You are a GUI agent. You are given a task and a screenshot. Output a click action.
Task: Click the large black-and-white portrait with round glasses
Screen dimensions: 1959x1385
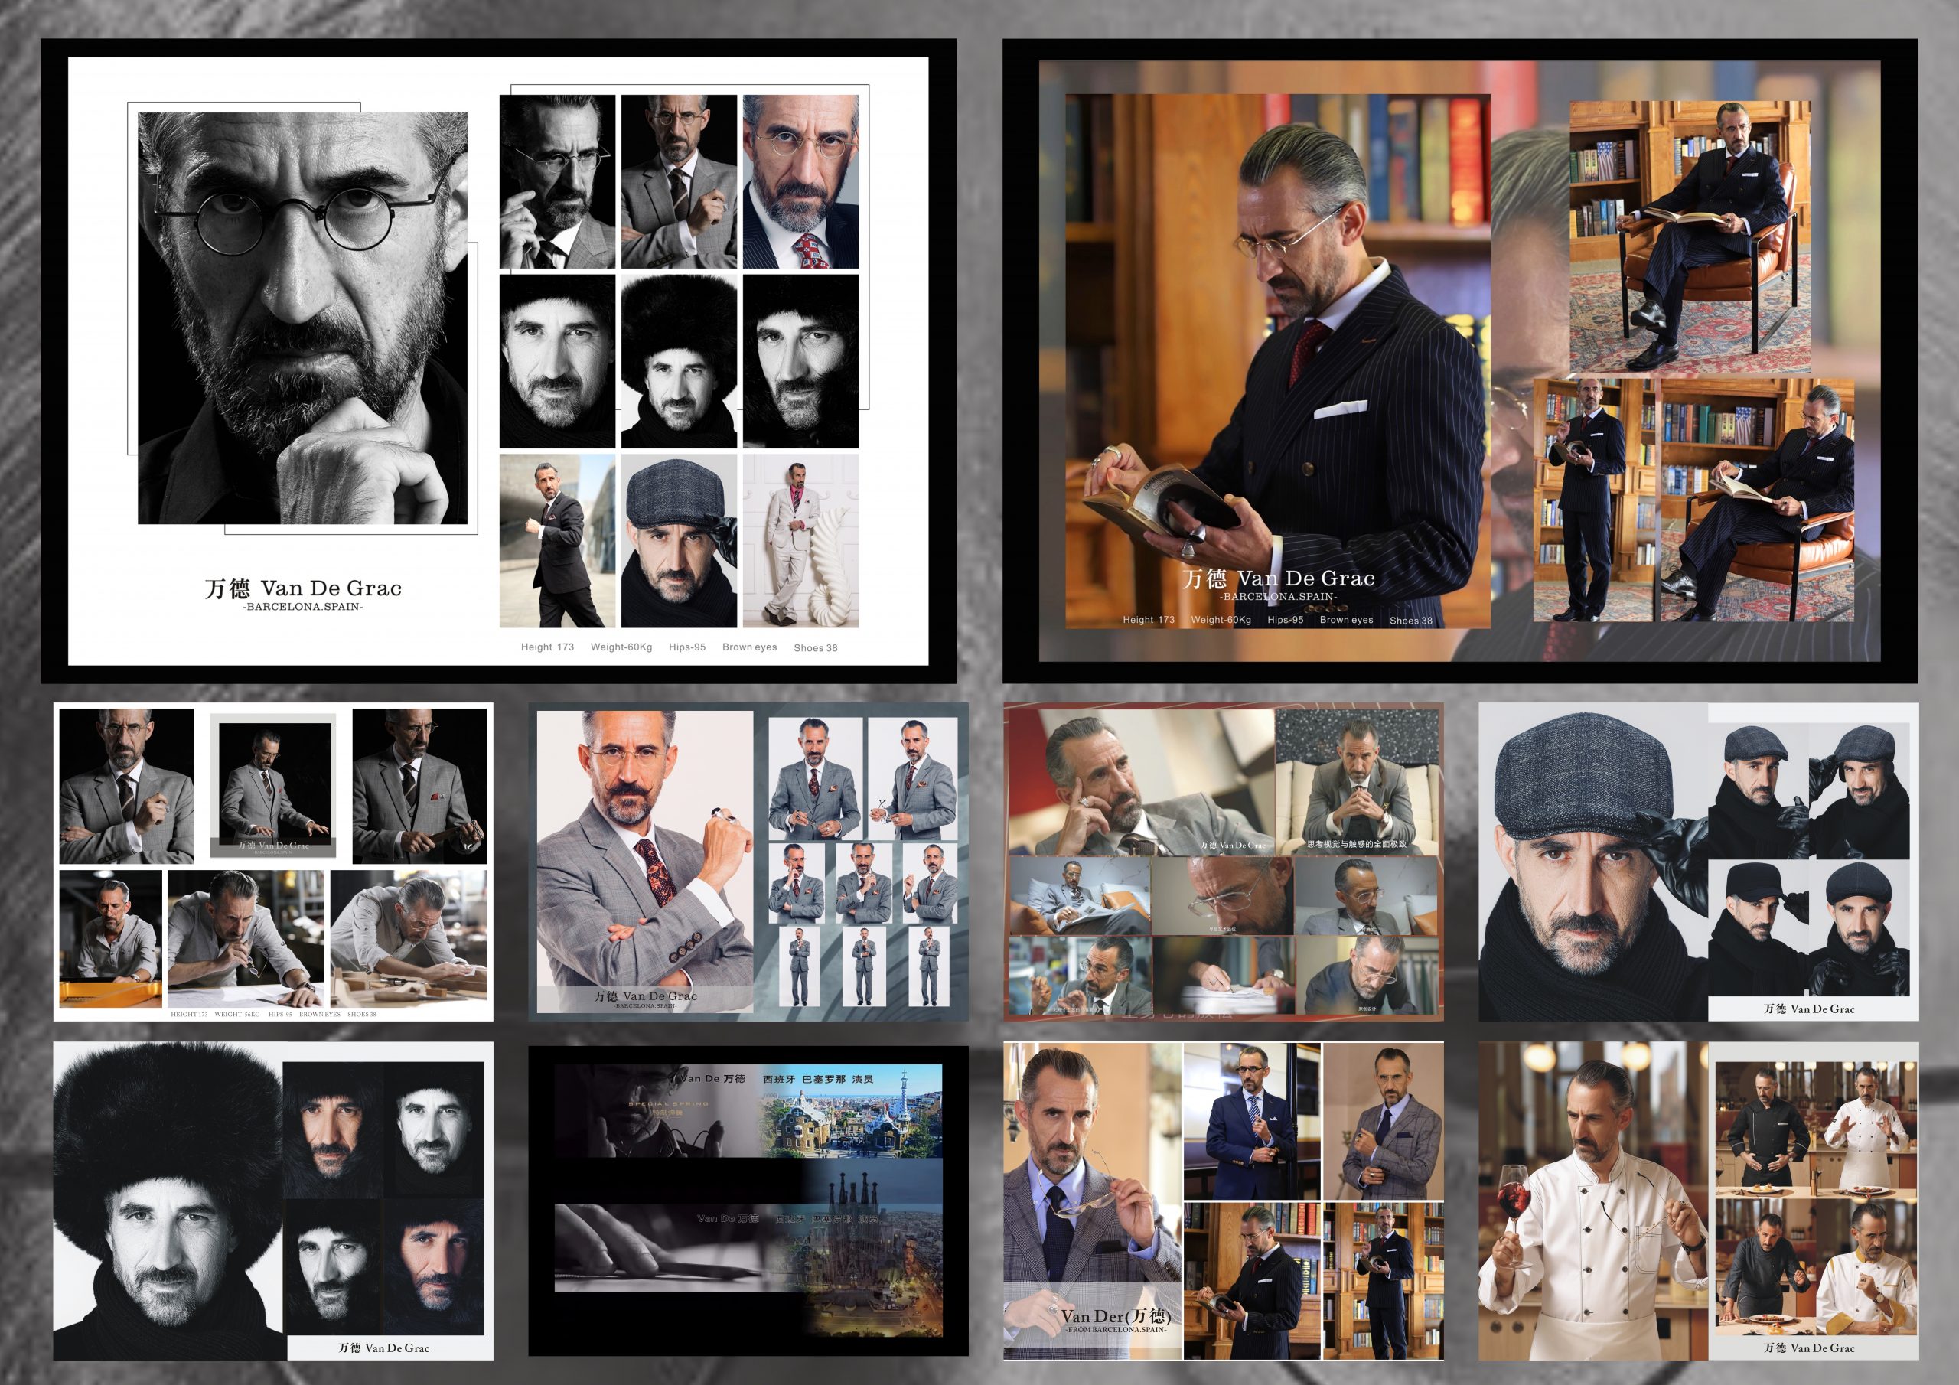click(x=302, y=318)
